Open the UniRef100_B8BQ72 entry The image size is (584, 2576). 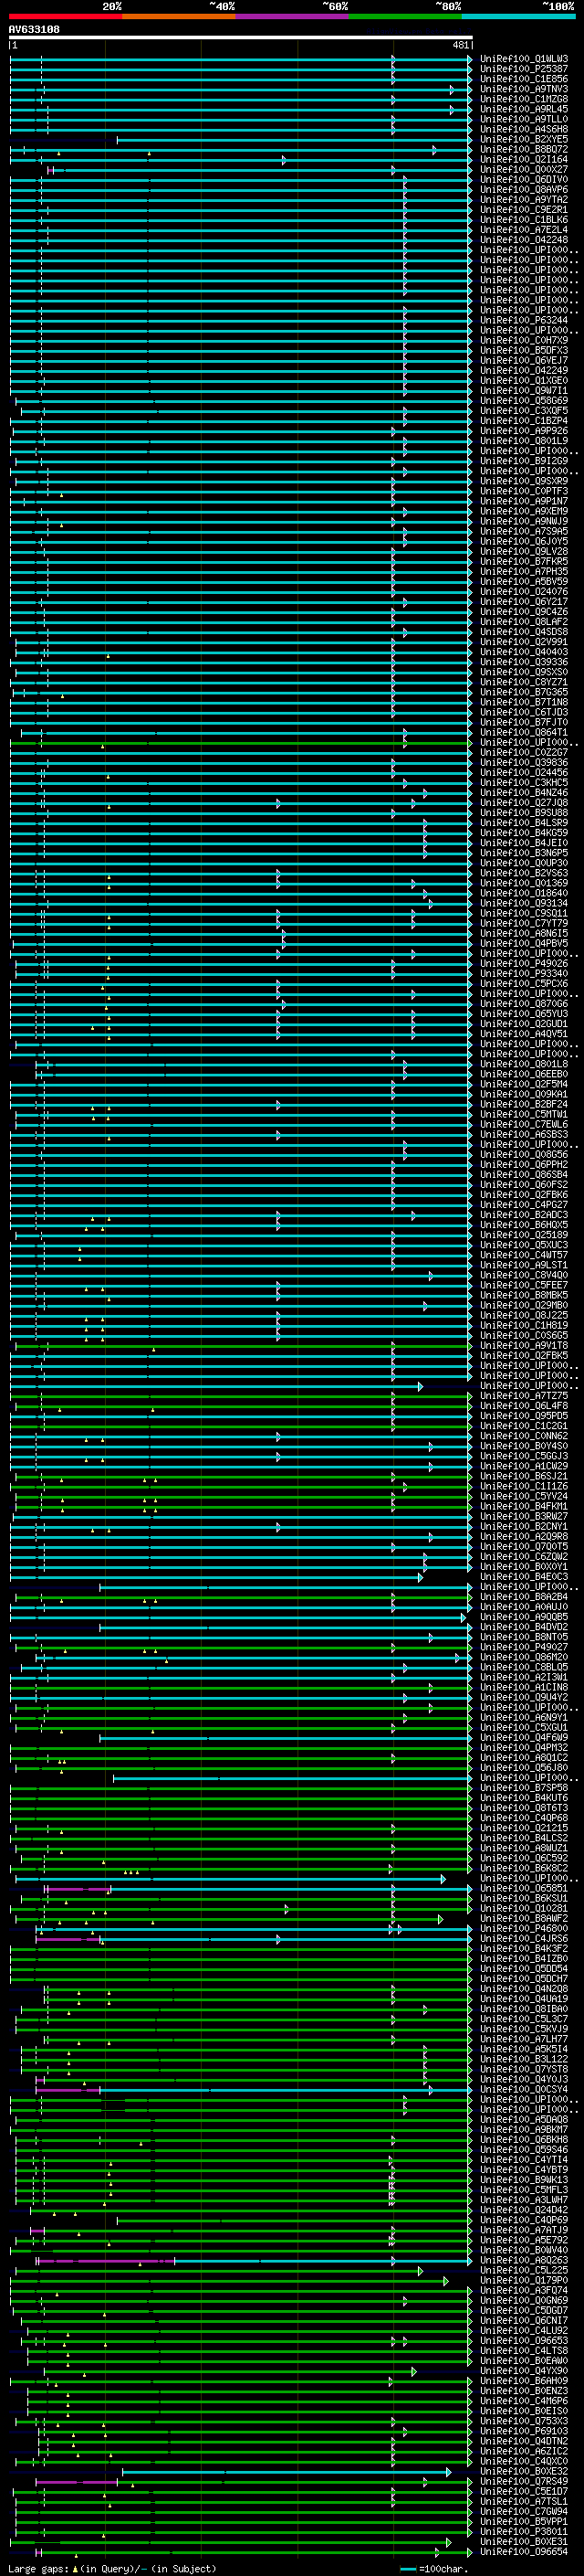(x=523, y=150)
